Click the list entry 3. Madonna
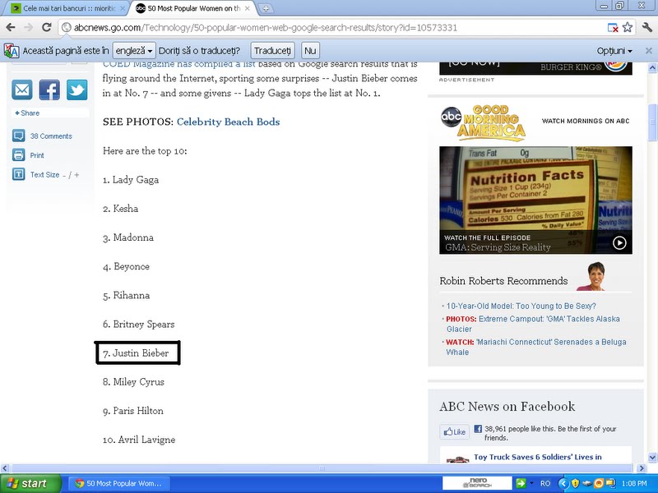Screen dimensions: 658x493 click(x=128, y=237)
